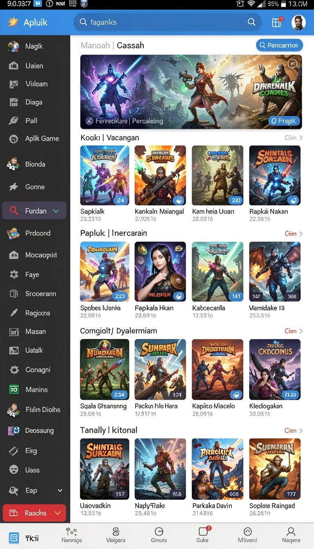
Task: Open the Kabcecanlla game thumbnail
Action: click(x=218, y=272)
